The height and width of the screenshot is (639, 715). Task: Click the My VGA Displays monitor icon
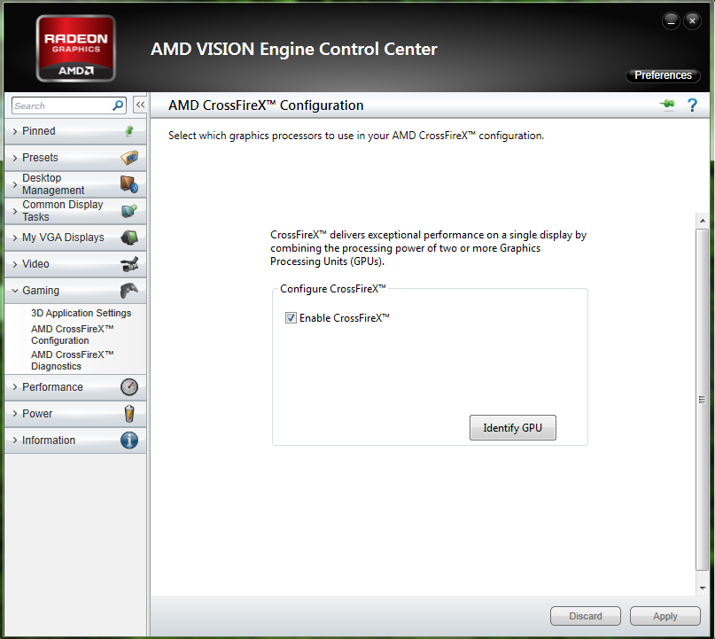click(129, 238)
